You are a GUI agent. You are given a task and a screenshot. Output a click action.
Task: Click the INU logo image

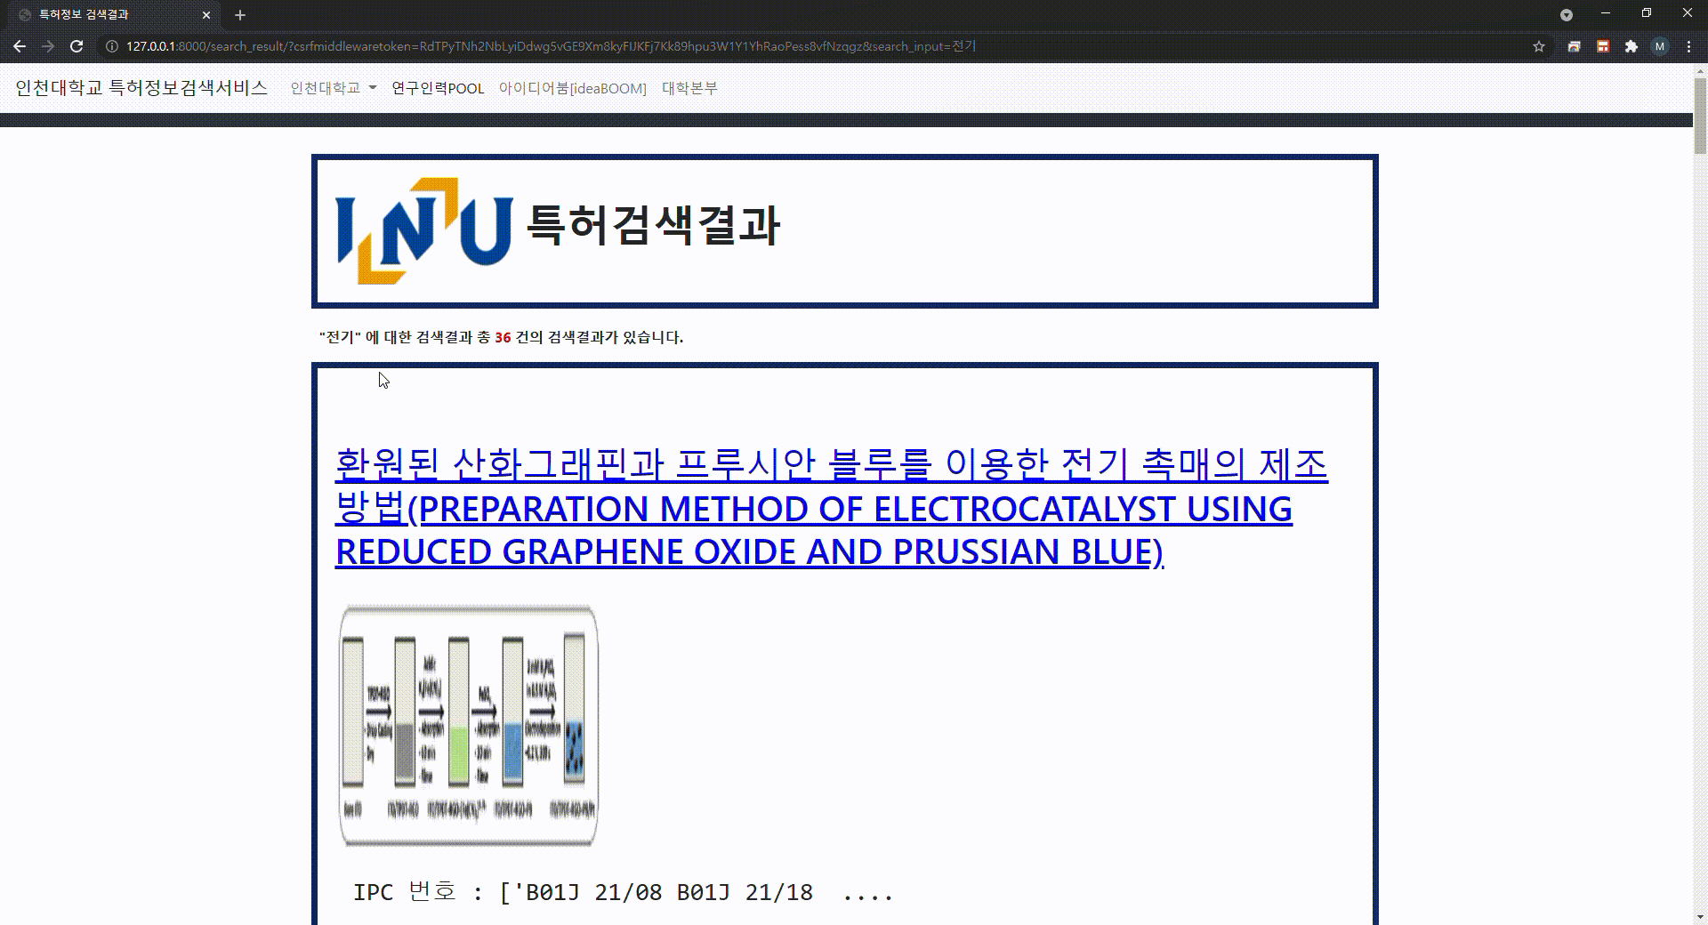click(424, 230)
